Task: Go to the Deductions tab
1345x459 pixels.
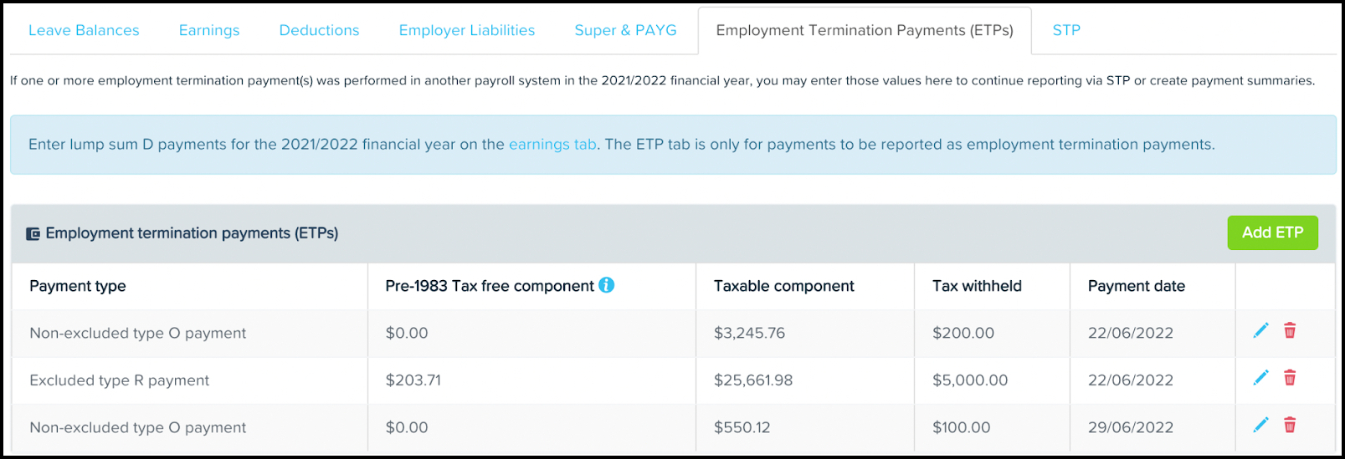Action: (x=319, y=30)
